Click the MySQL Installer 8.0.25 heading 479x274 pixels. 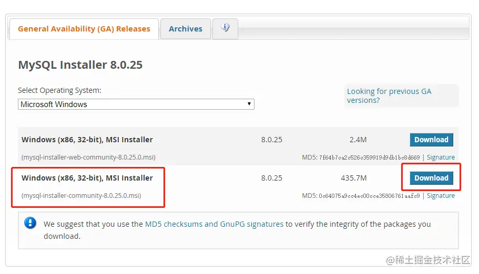click(x=80, y=65)
